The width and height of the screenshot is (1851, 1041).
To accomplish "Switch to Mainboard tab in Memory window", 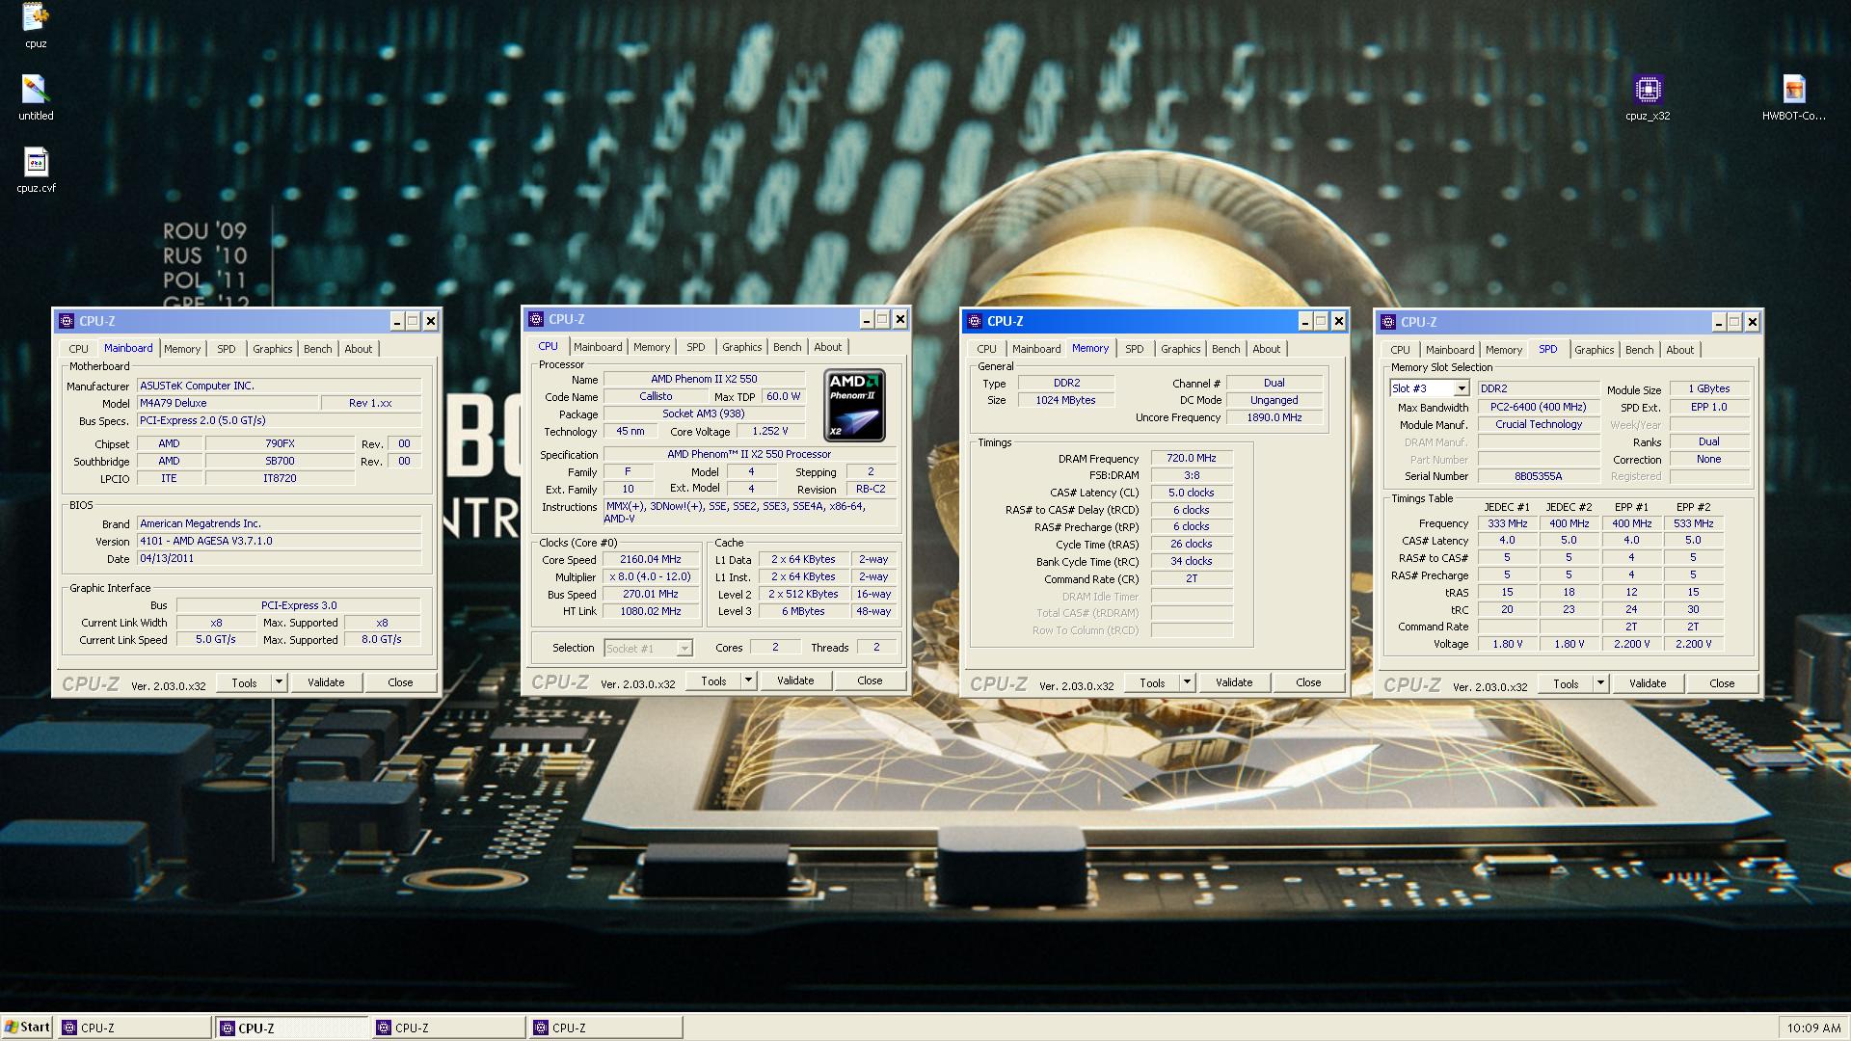I will click(1036, 349).
